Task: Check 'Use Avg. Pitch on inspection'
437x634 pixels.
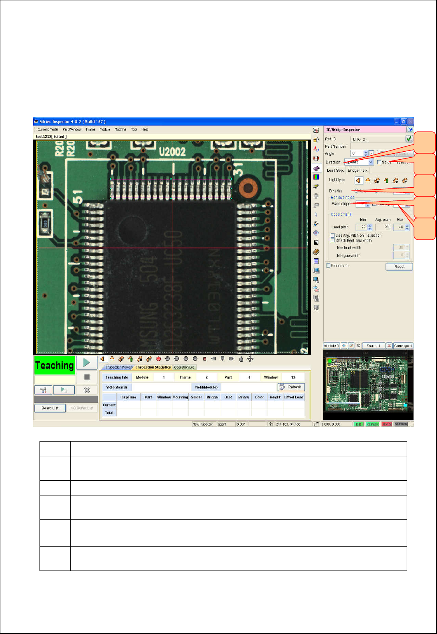Action: click(333, 236)
